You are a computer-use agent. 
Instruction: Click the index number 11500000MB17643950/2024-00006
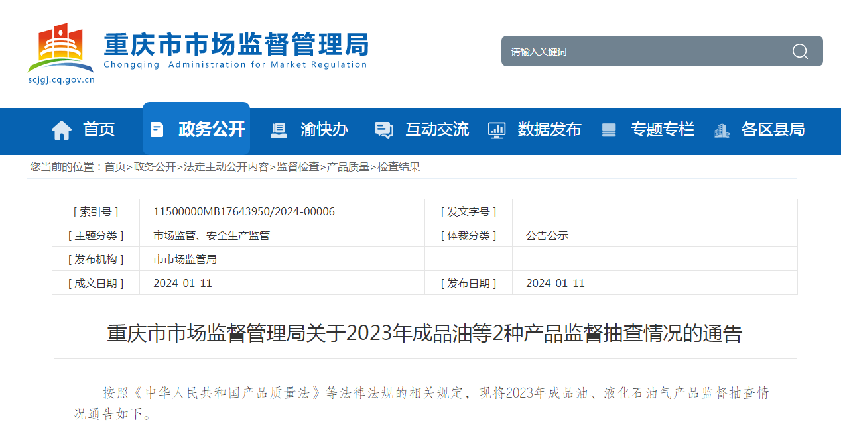tap(244, 211)
